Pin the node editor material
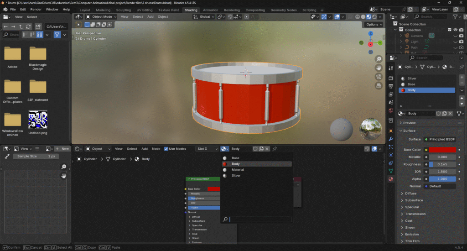 pyautogui.click(x=275, y=149)
